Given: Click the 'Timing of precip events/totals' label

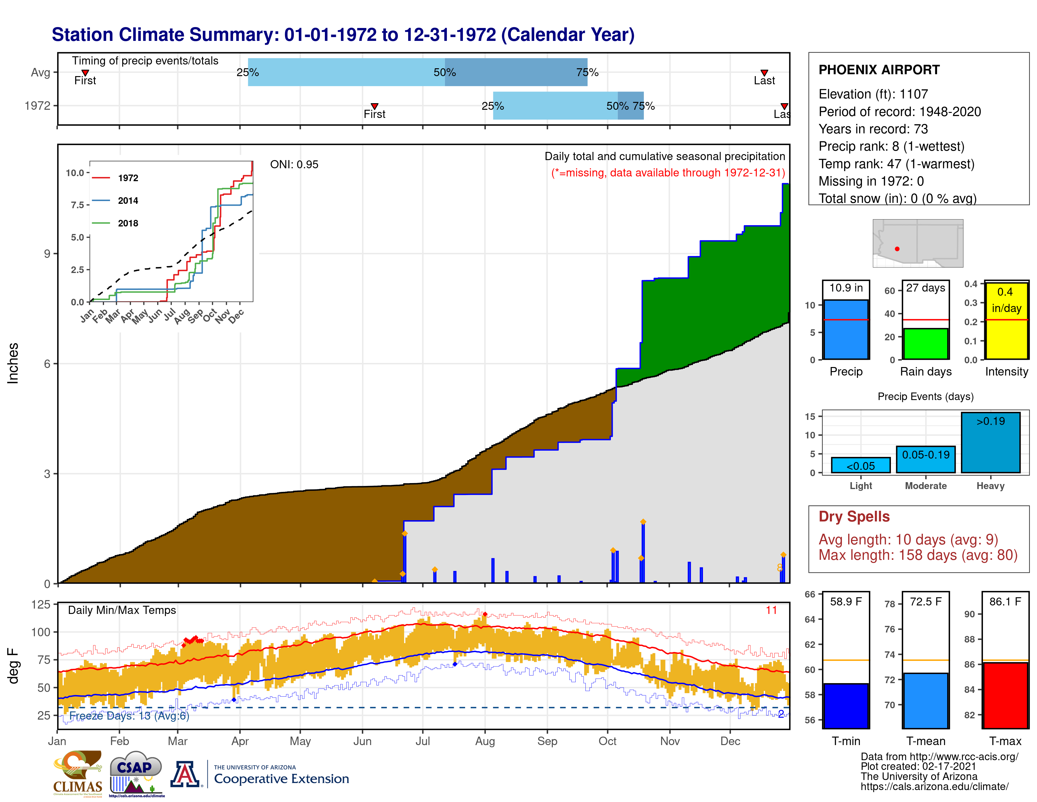Looking at the screenshot, I should [x=145, y=61].
